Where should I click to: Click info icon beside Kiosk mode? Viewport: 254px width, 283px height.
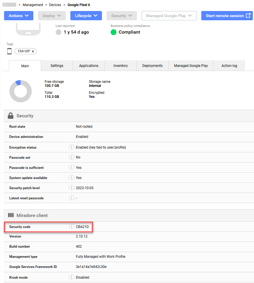click(x=71, y=277)
